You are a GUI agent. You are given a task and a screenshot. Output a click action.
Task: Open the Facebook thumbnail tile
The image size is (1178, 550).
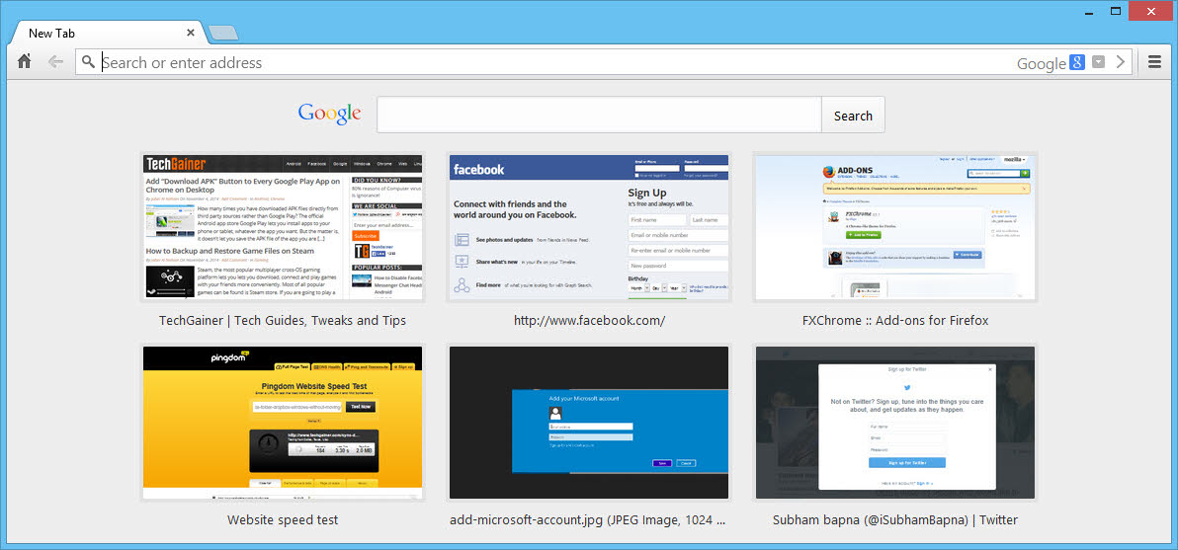tap(589, 227)
